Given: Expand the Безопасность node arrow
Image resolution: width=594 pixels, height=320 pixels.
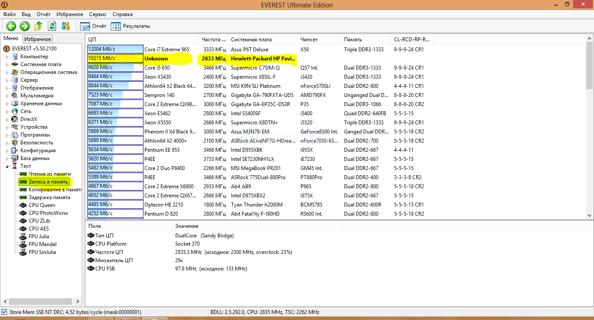Looking at the screenshot, I should [7, 143].
